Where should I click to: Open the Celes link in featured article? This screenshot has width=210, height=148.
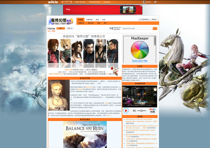[107, 103]
